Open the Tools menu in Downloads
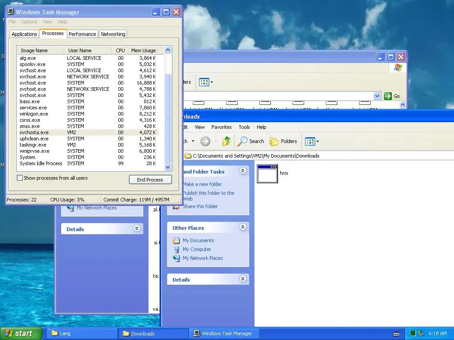The height and width of the screenshot is (340, 454). tap(244, 127)
